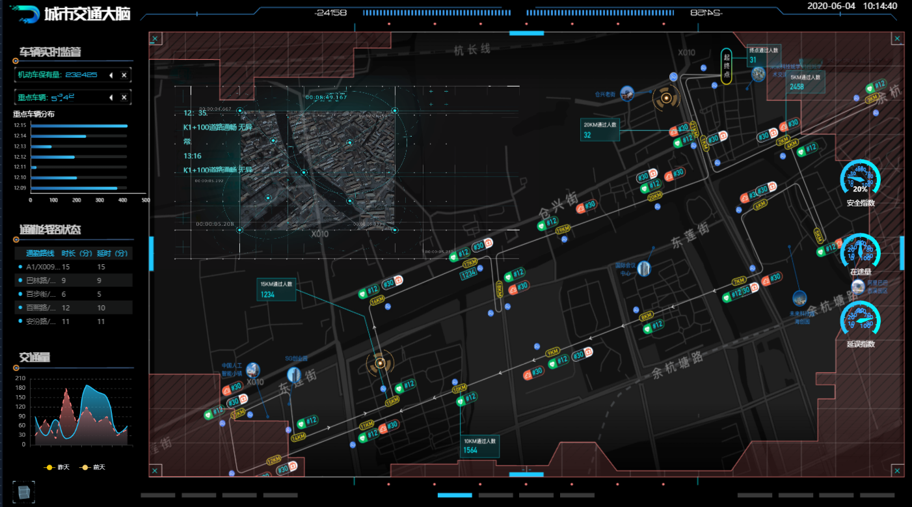Select the 12:15 bar in 重点车辆分布 chart
Screen dimensions: 912x507
tap(79, 126)
